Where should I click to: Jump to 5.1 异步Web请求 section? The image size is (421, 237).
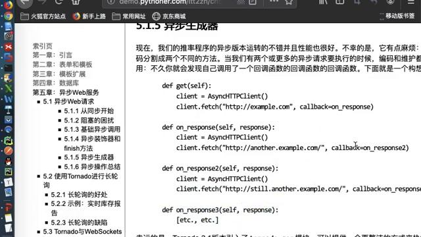68,101
